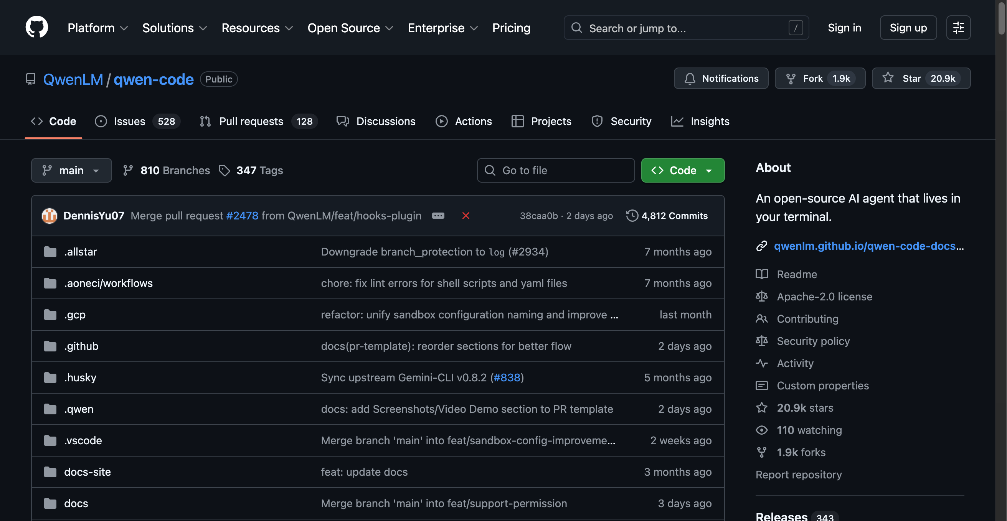Click the docs-site folder icon
This screenshot has width=1007, height=521.
pyautogui.click(x=50, y=472)
